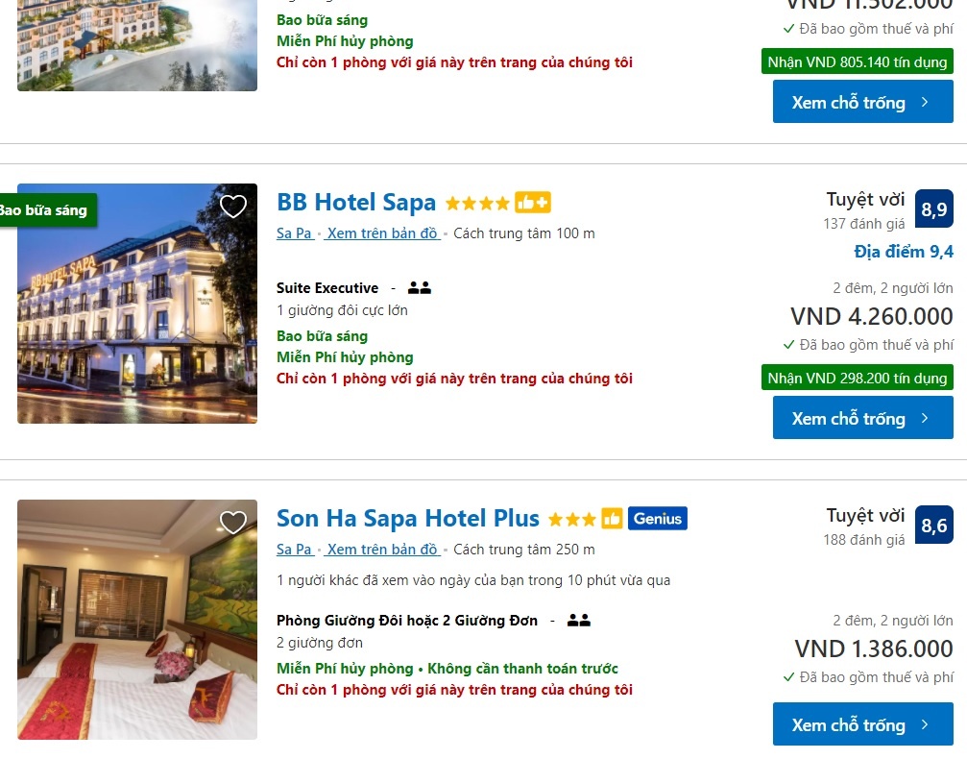Click BB Hotel Sapa four-star rating

coord(477,204)
